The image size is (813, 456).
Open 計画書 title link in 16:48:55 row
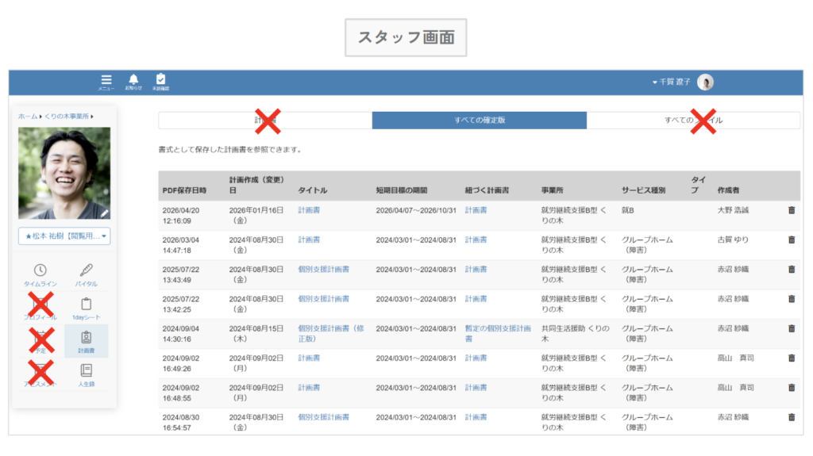pos(309,388)
